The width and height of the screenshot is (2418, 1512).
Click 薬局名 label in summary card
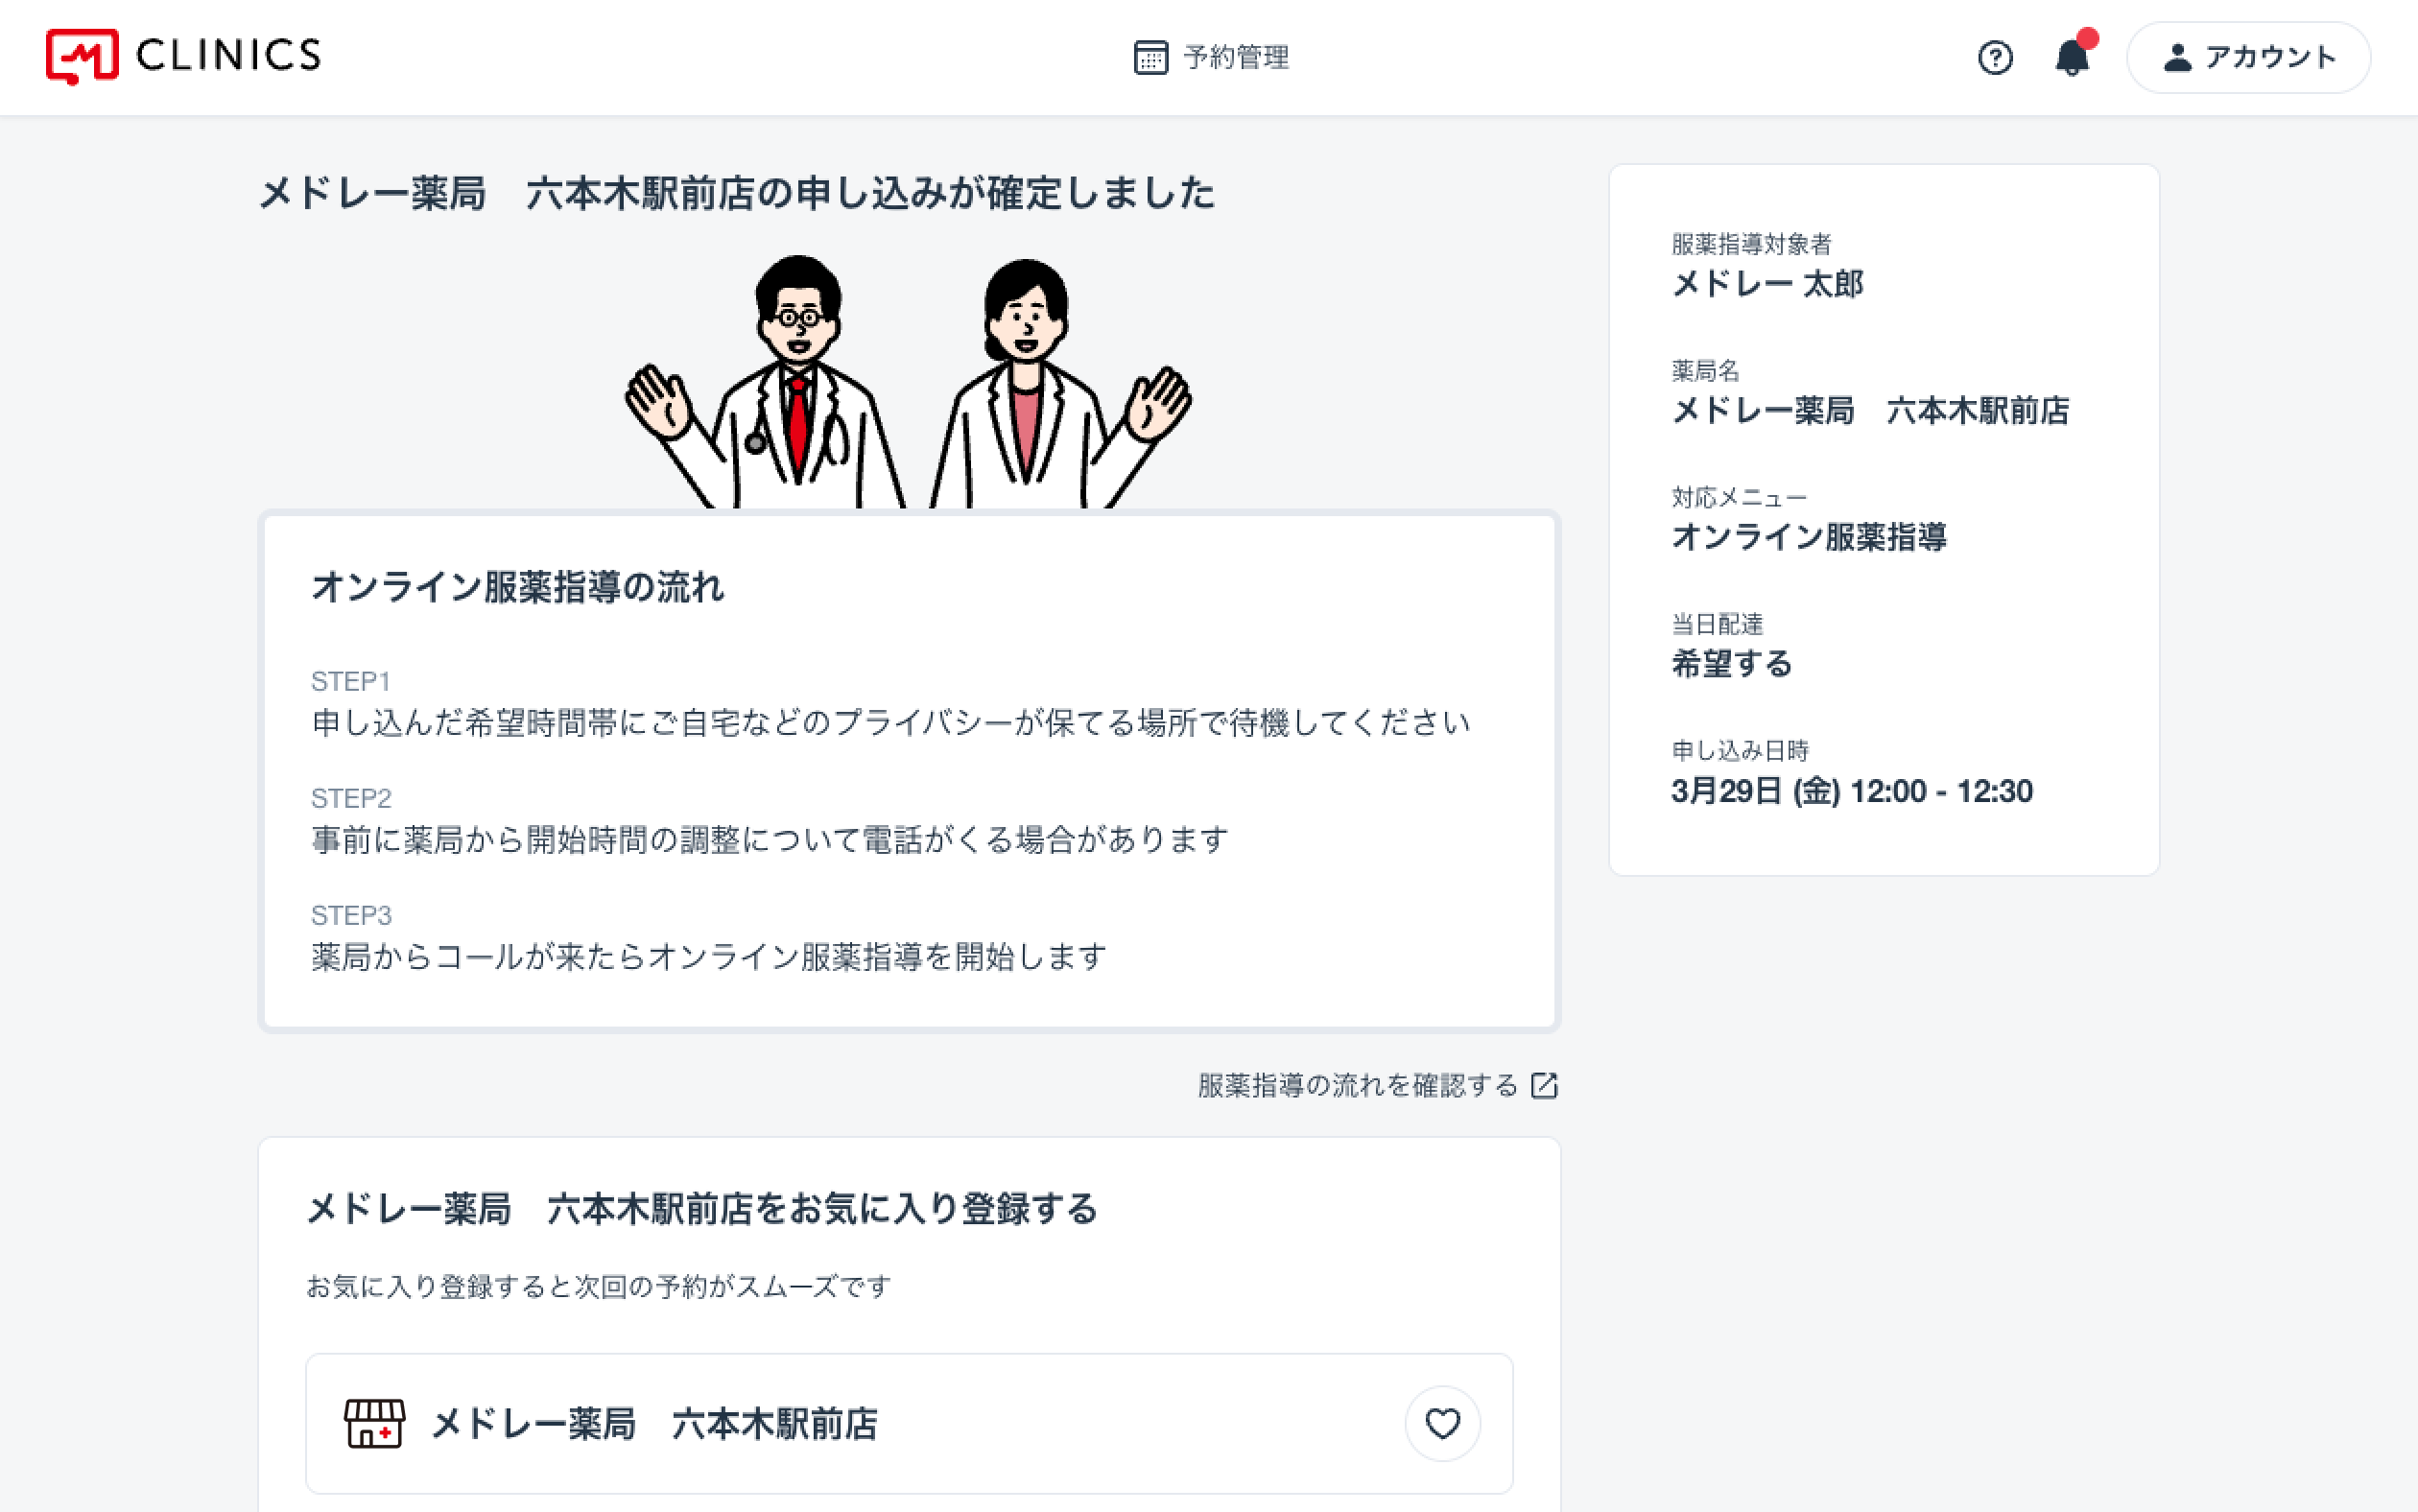(x=1706, y=371)
